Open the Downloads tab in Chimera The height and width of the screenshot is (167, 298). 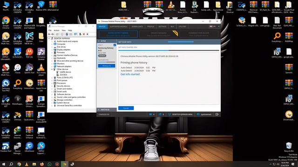pos(137,26)
